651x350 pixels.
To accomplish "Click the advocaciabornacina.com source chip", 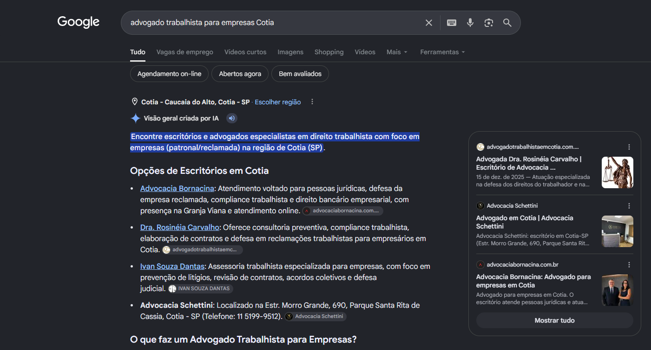I will click(x=343, y=210).
